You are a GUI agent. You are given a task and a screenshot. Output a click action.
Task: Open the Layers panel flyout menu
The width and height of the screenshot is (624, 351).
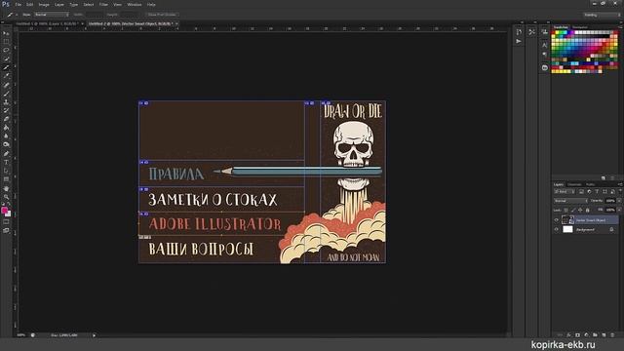click(620, 184)
